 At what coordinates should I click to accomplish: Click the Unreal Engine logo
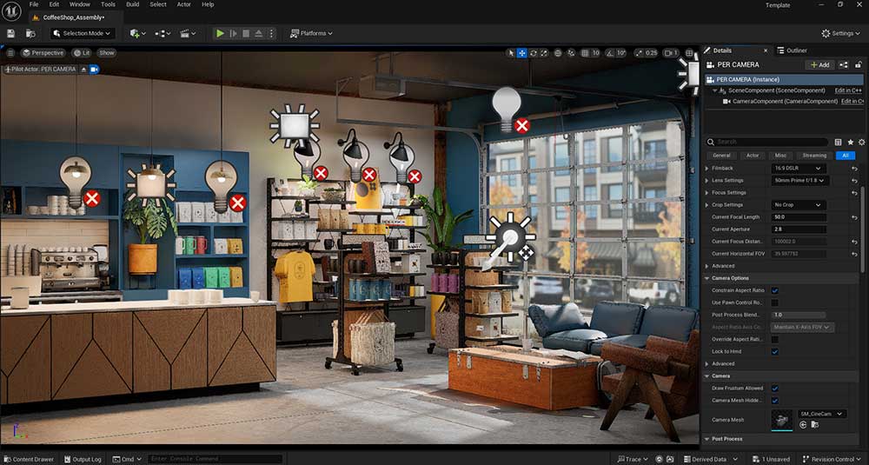coord(11,11)
